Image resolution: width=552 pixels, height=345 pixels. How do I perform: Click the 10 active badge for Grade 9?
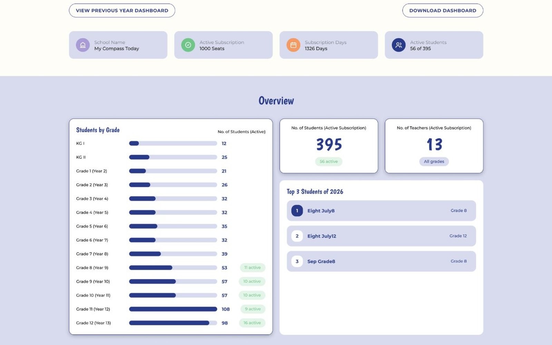[252, 282]
